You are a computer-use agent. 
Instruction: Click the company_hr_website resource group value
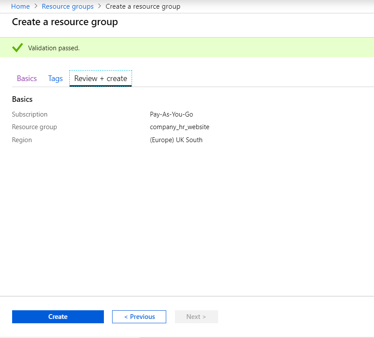(179, 127)
